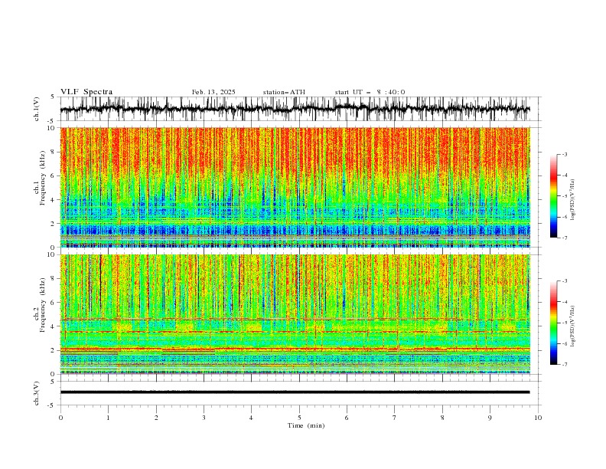Click the "6" kHz tick on ch.2 frequency axis
Viewport: 606px width, 469px height.
click(x=54, y=302)
